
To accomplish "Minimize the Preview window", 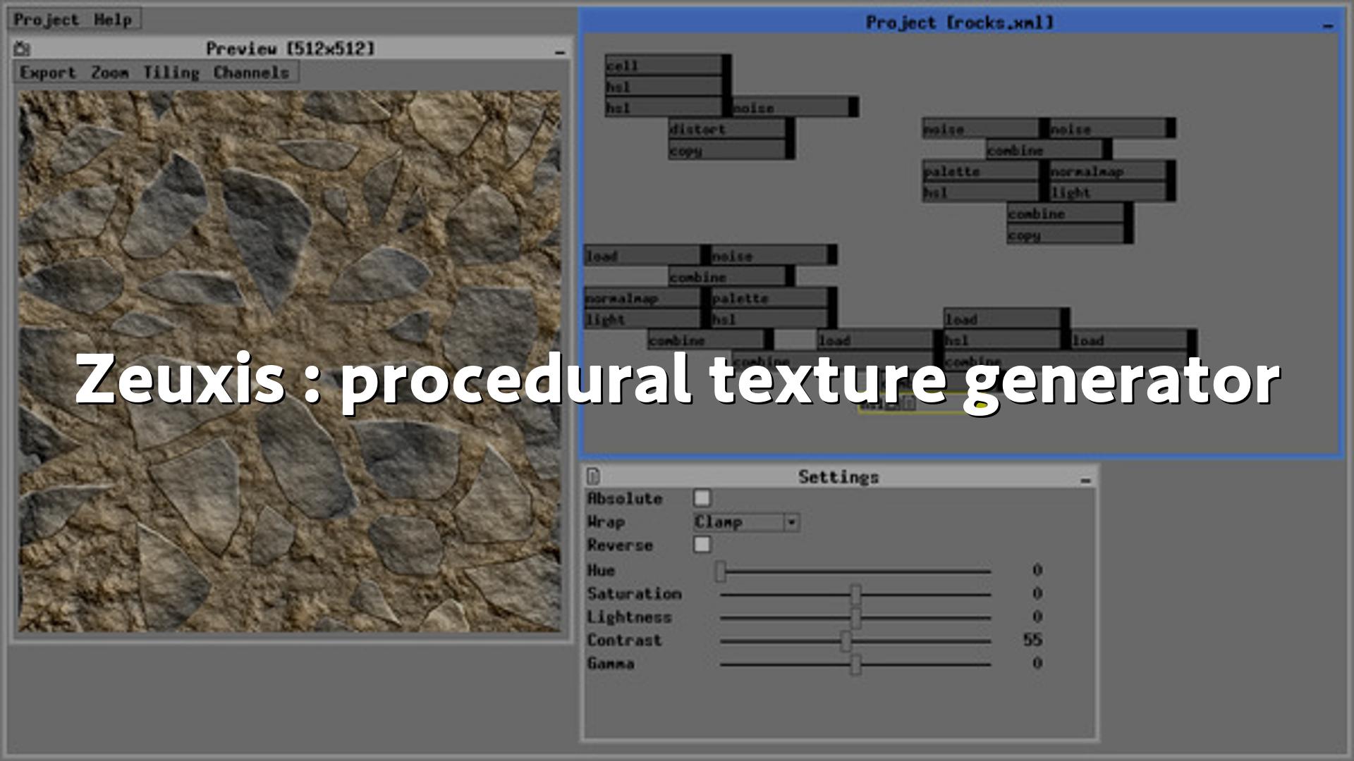I will click(560, 51).
